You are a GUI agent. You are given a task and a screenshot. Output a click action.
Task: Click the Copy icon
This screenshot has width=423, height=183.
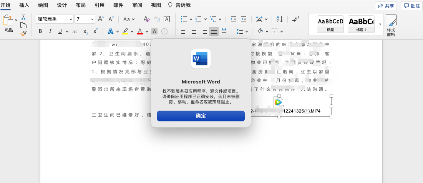point(23,25)
